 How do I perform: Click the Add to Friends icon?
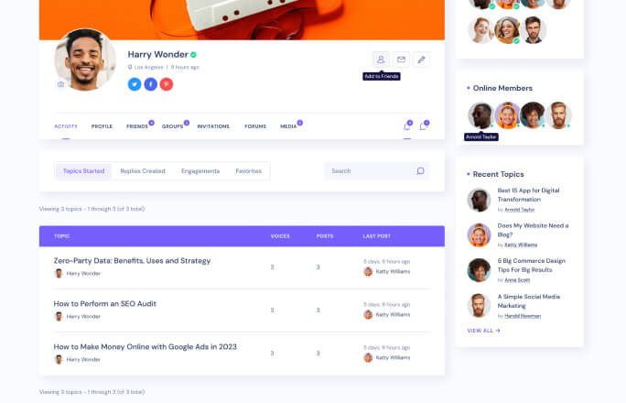point(381,60)
